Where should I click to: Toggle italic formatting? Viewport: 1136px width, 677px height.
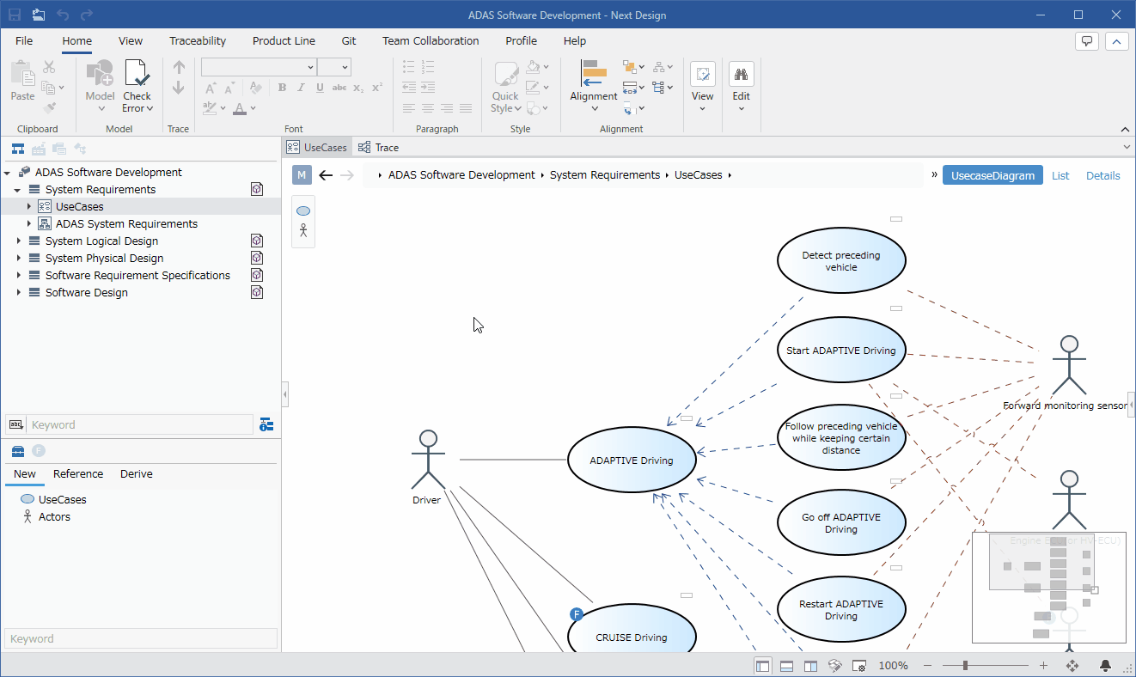301,88
